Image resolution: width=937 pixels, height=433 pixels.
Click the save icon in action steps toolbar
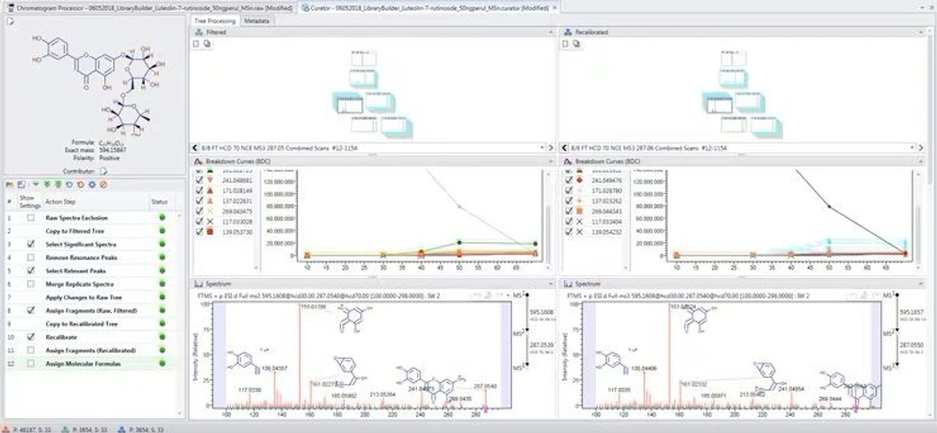(x=21, y=185)
